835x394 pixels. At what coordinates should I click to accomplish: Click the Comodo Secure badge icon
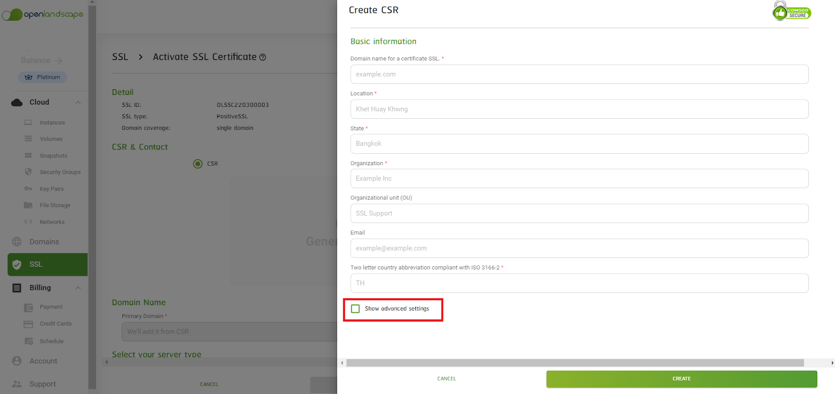(791, 11)
